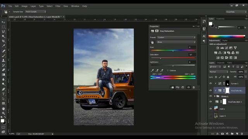Select the Hand tool
The width and height of the screenshot is (248, 139).
tap(3, 108)
